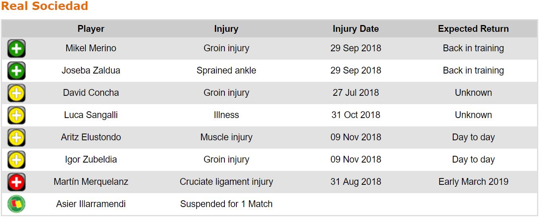Click the Early March 2019 return cell
The width and height of the screenshot is (539, 217).
click(x=473, y=182)
